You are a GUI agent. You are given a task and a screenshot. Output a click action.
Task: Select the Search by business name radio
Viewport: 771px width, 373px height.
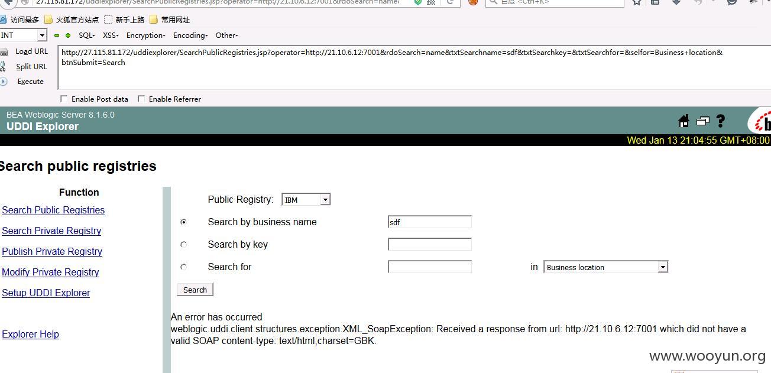(183, 222)
